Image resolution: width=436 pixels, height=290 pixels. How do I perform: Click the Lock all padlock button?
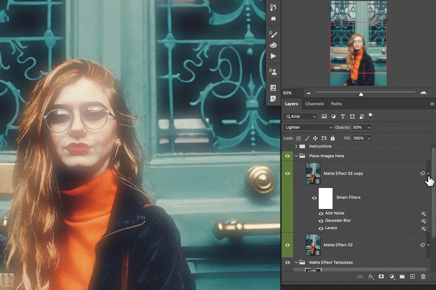tap(332, 138)
